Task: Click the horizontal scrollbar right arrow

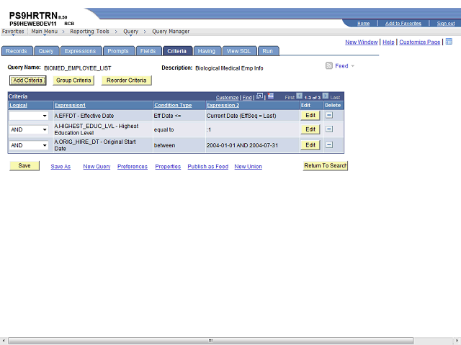Action: coord(457,341)
